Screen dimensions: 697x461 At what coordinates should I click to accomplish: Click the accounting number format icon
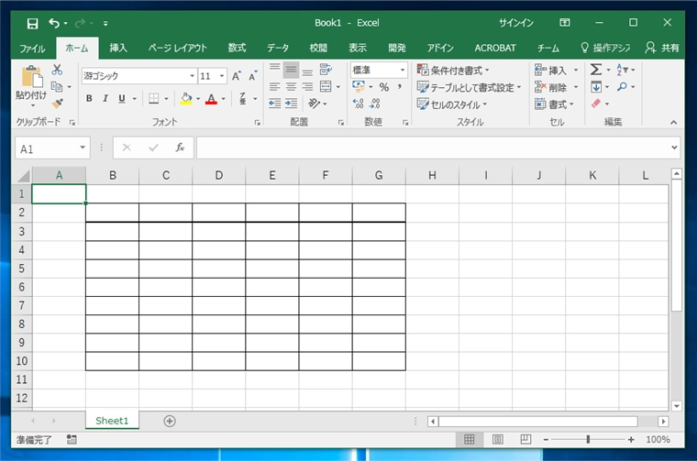[x=359, y=86]
